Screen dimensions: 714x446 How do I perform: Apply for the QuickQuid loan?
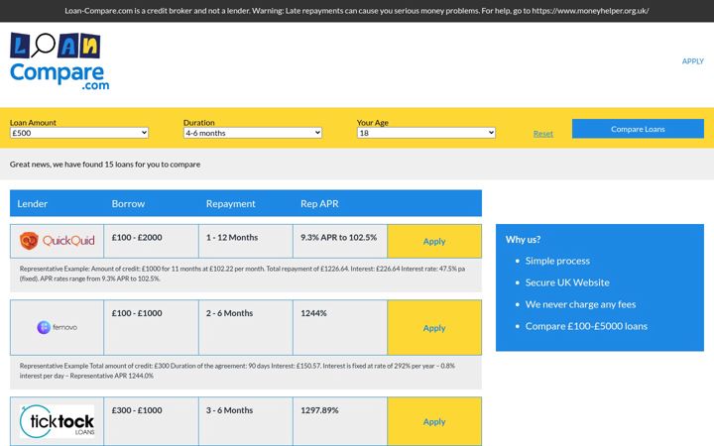pos(434,241)
